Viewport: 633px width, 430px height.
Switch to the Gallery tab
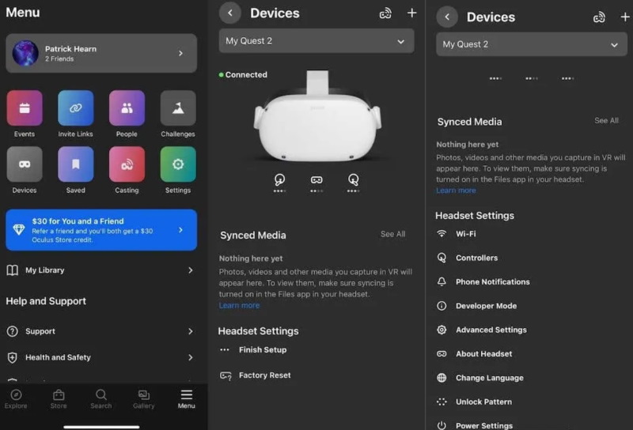click(x=144, y=399)
